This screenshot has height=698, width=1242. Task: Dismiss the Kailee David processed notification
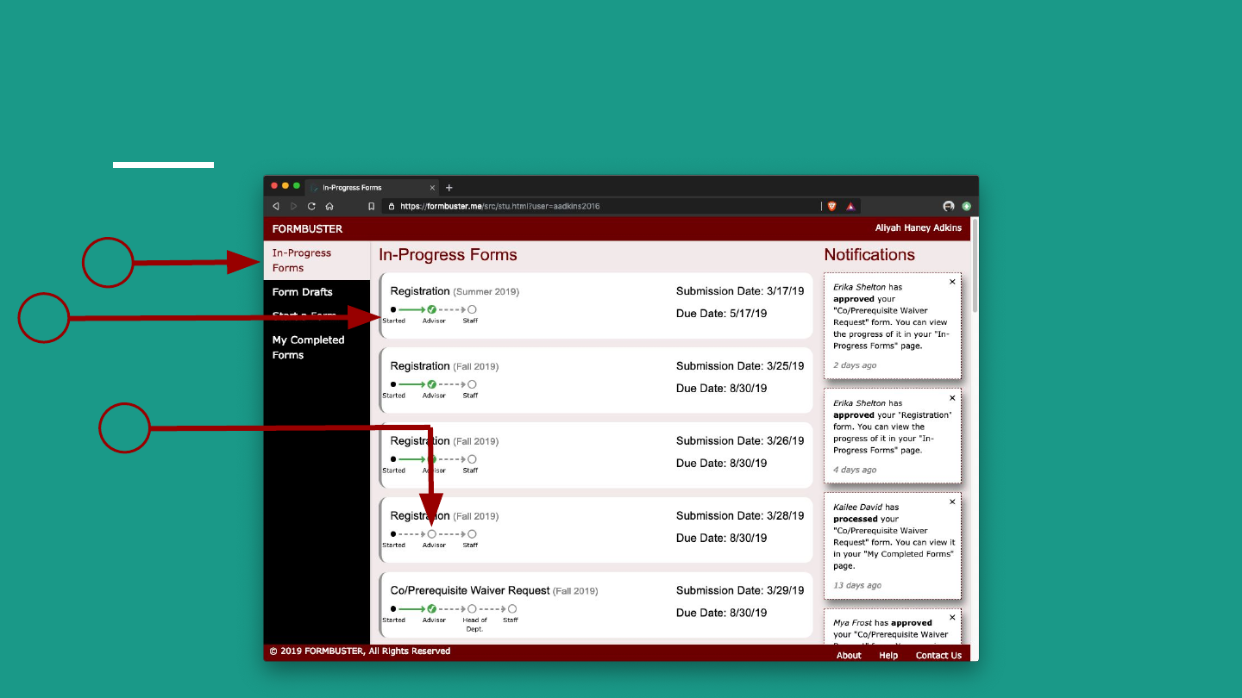click(x=952, y=502)
